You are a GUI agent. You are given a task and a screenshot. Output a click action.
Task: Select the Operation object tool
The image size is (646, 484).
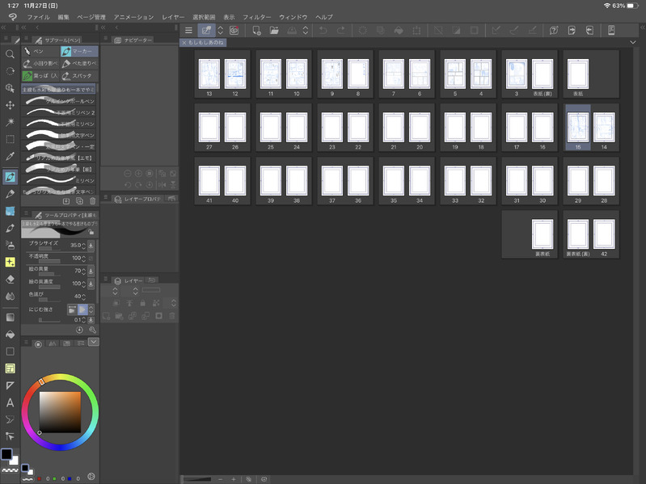pos(10,88)
